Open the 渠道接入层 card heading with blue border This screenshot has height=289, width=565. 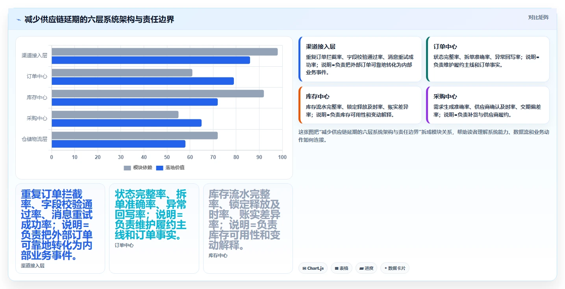point(320,46)
